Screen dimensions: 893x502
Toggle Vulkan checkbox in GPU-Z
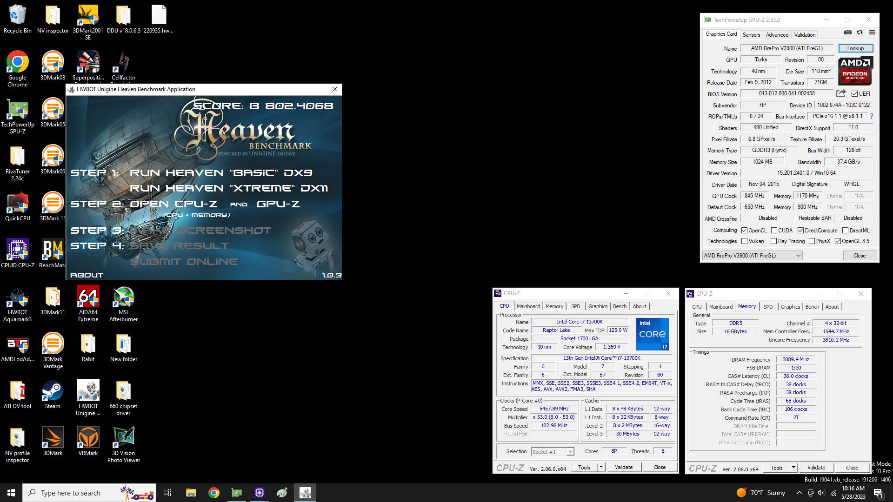pyautogui.click(x=744, y=241)
